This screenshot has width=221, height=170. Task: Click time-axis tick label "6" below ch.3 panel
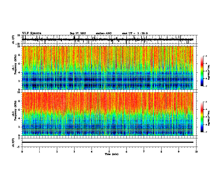coord(127,152)
